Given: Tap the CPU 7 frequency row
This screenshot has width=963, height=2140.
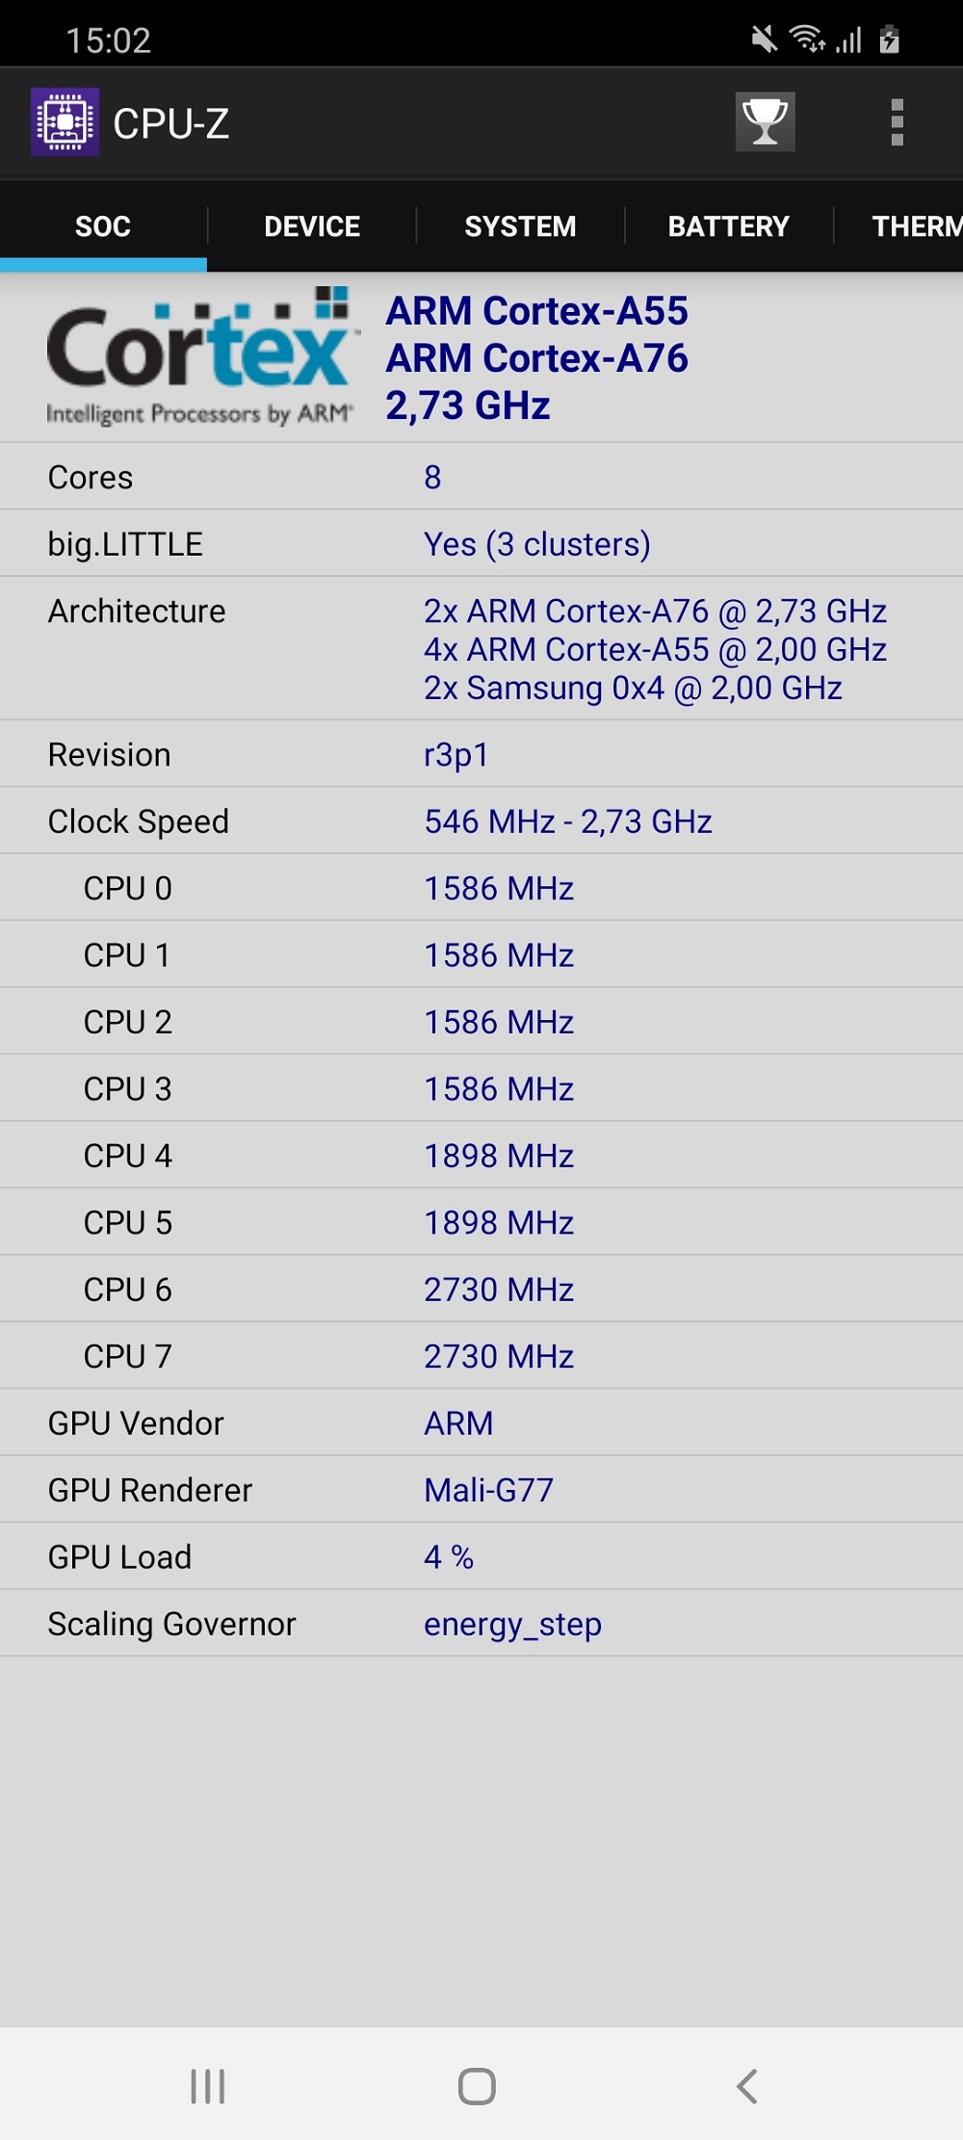Looking at the screenshot, I should coord(481,1356).
